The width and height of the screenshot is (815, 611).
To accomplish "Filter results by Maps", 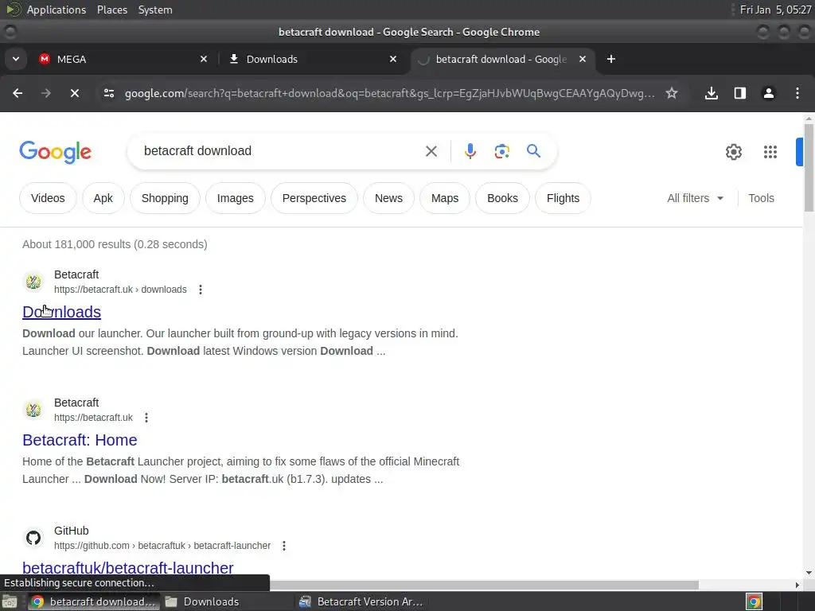I will pyautogui.click(x=445, y=198).
